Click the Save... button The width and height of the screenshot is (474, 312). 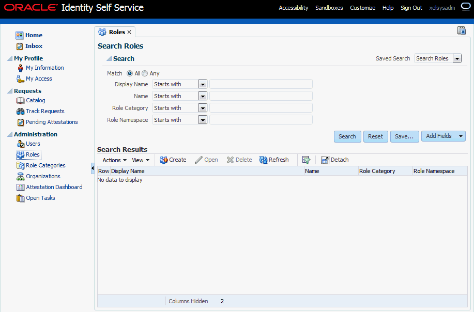click(404, 136)
